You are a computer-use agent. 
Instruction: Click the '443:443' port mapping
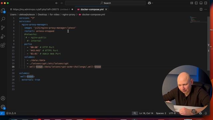tap(35, 50)
